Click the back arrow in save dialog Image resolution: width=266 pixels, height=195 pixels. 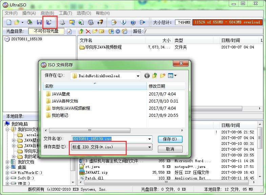(147, 75)
